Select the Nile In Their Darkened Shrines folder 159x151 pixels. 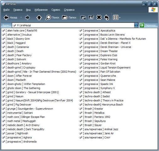[x=41, y=72]
